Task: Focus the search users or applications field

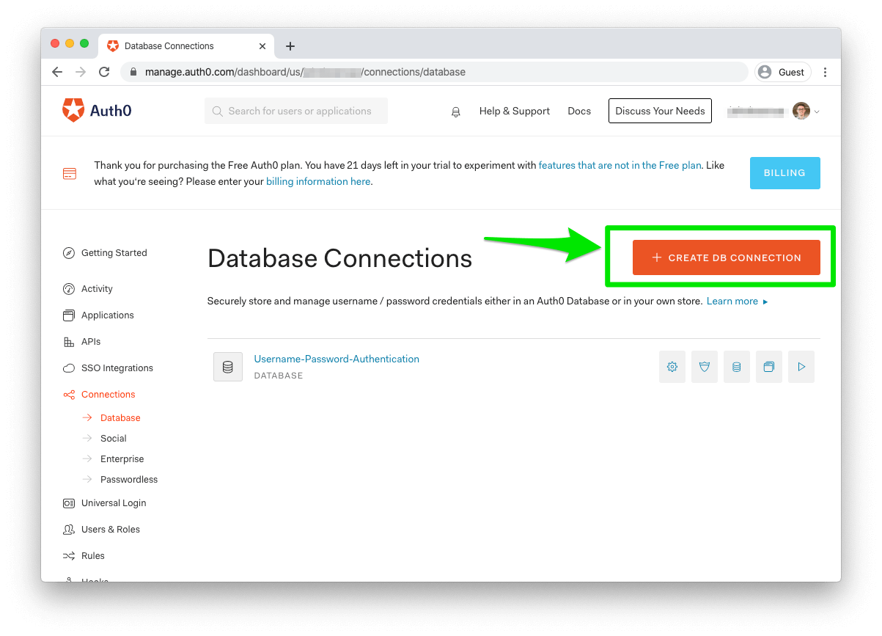Action: [x=296, y=111]
